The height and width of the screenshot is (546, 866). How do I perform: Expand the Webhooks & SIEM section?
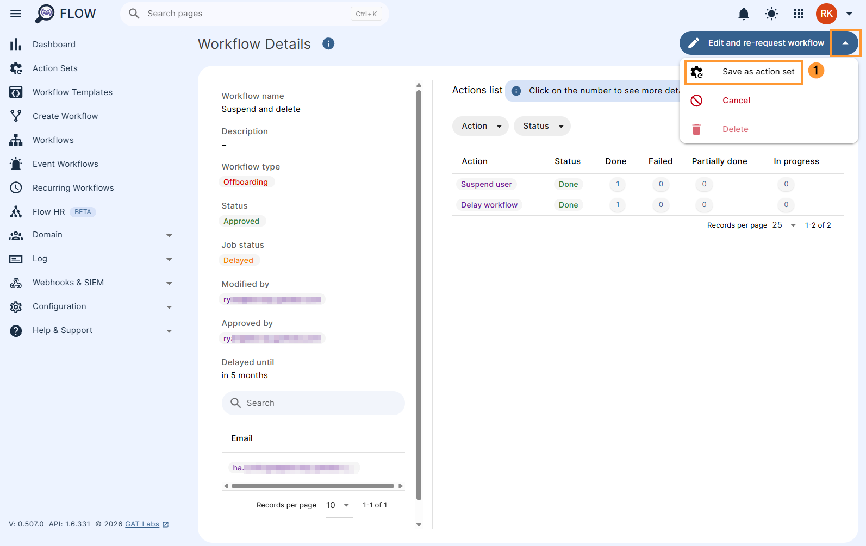click(91, 283)
